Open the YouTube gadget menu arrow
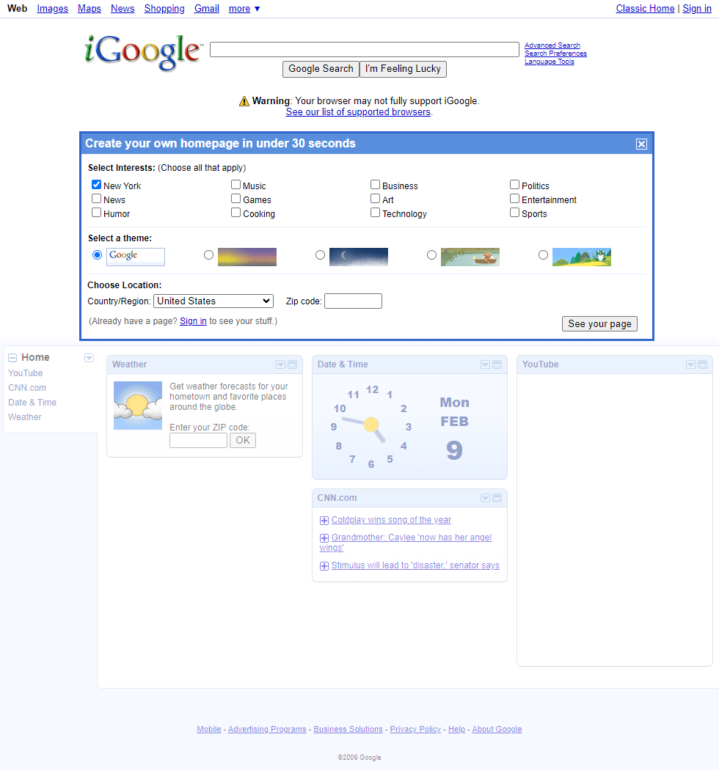This screenshot has width=719, height=770. [x=690, y=364]
